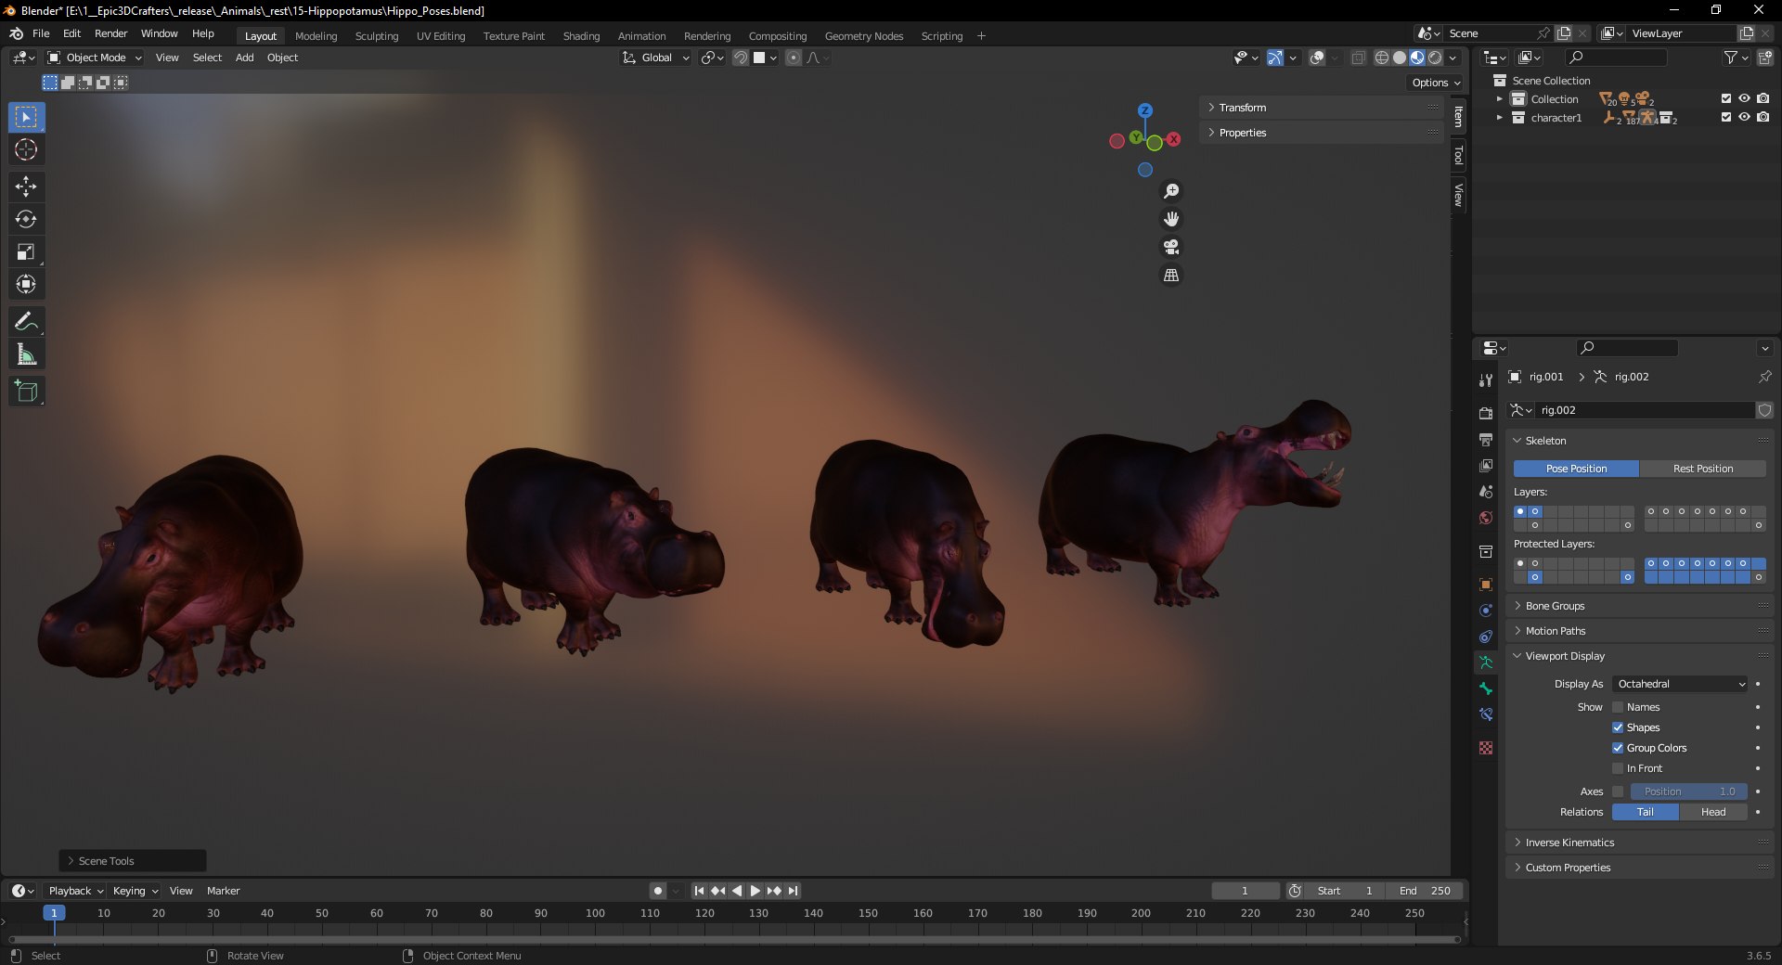Toggle camera view in viewport
The width and height of the screenshot is (1782, 965).
(1171, 247)
